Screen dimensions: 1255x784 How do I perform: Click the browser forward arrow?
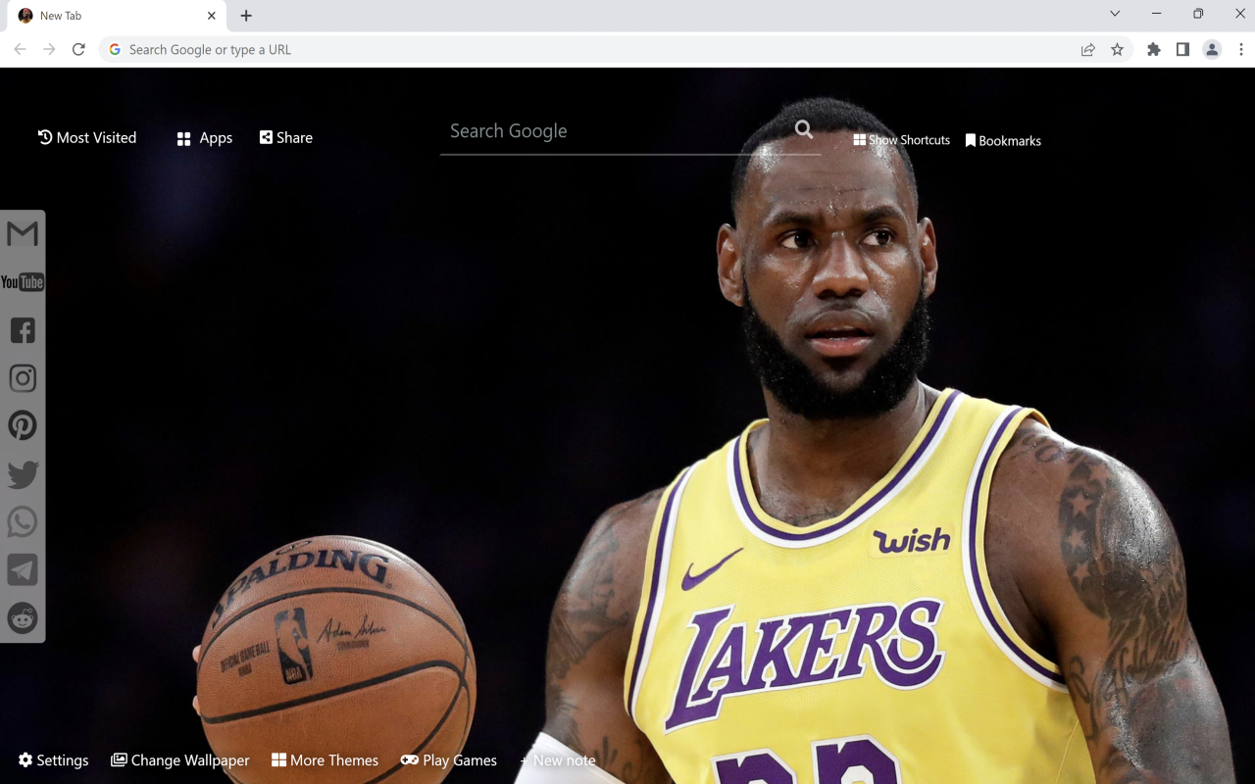pyautogui.click(x=49, y=49)
